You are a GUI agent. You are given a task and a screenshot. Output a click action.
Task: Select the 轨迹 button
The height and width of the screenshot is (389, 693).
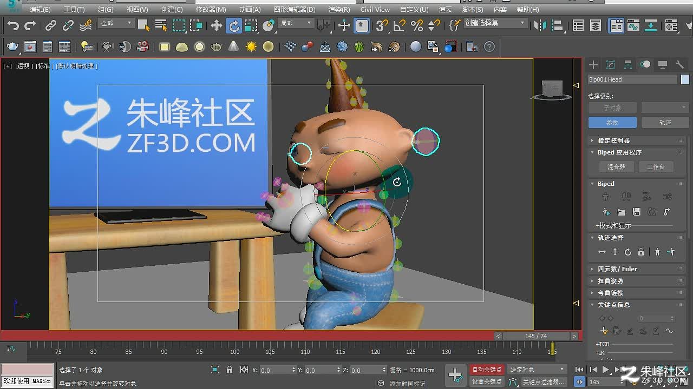click(665, 123)
